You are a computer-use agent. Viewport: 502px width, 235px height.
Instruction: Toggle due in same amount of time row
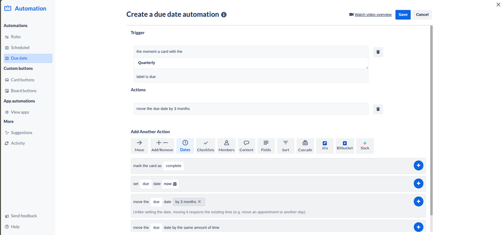pyautogui.click(x=156, y=227)
